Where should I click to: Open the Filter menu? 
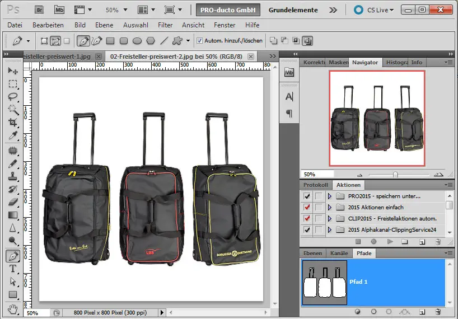coord(165,25)
